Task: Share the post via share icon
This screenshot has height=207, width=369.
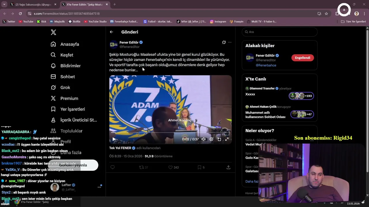Action: 228,167
